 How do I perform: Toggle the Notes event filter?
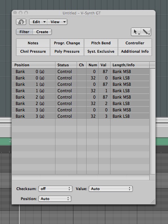pyautogui.click(x=33, y=43)
